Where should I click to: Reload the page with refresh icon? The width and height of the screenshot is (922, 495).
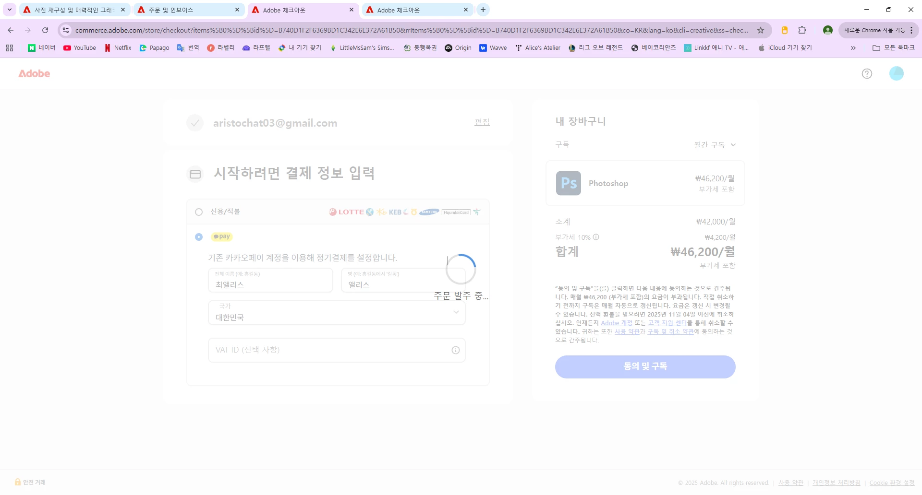click(x=45, y=30)
